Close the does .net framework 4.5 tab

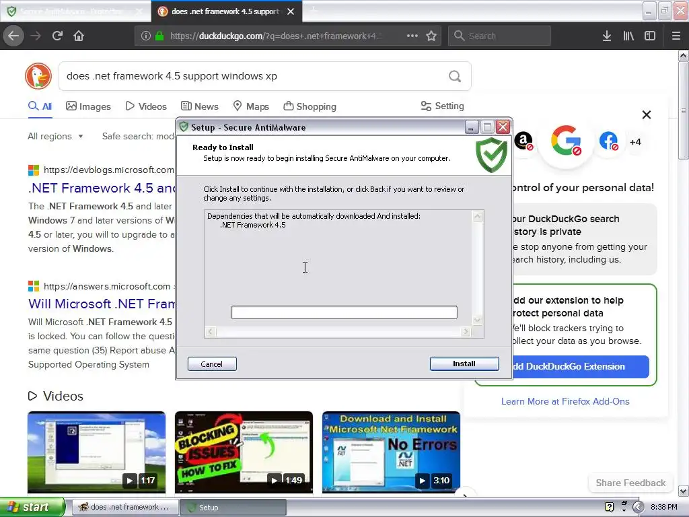point(291,11)
